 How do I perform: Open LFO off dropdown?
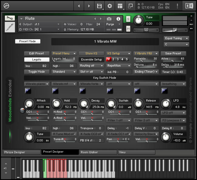173,113
